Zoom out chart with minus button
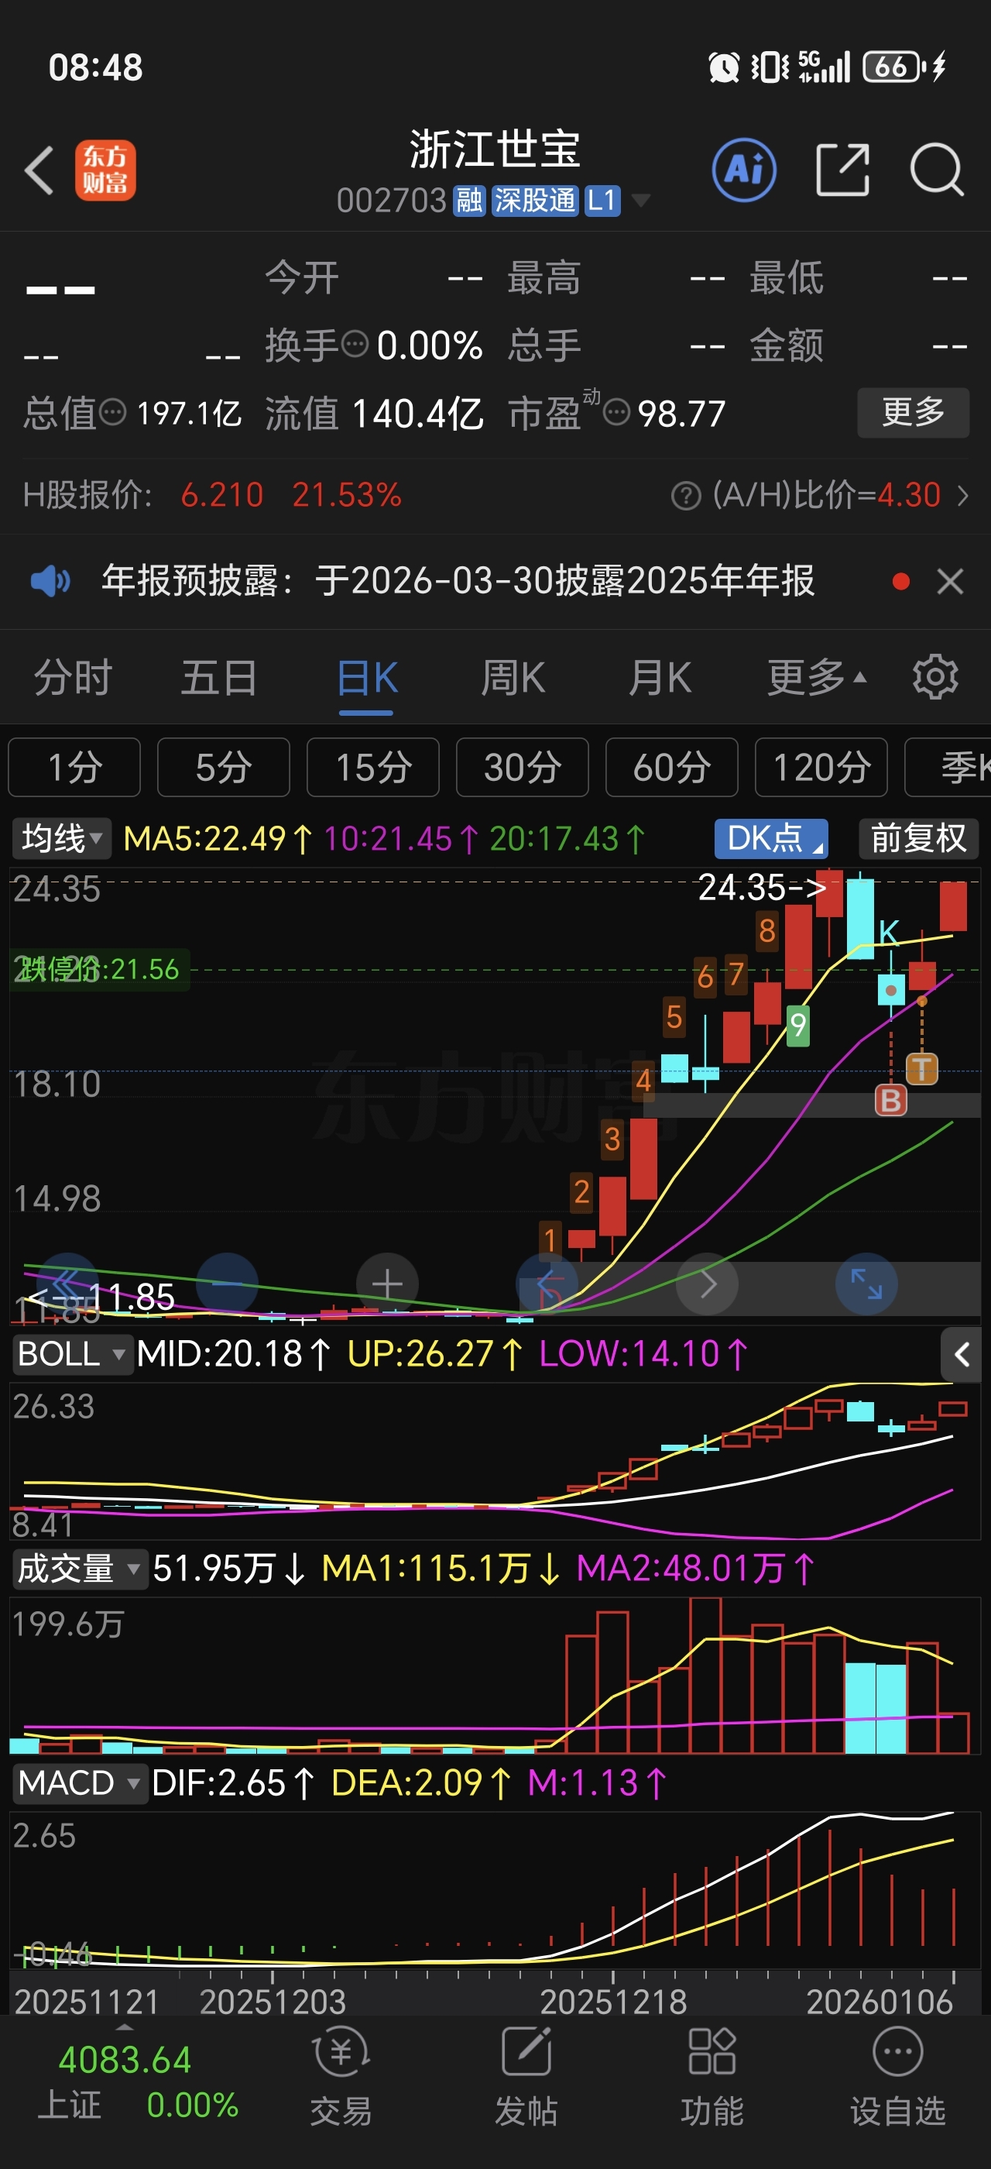The width and height of the screenshot is (991, 2169). 227,1284
